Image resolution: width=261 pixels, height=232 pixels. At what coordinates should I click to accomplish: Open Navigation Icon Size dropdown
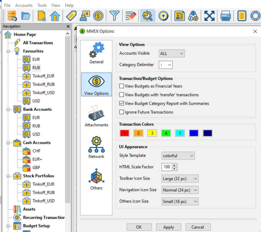click(180, 190)
